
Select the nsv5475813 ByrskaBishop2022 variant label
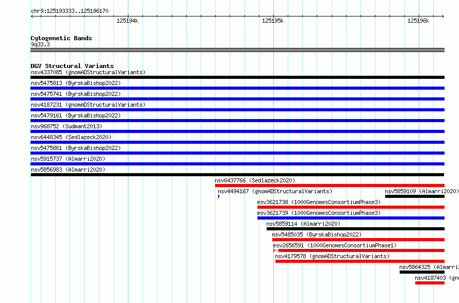tap(76, 83)
